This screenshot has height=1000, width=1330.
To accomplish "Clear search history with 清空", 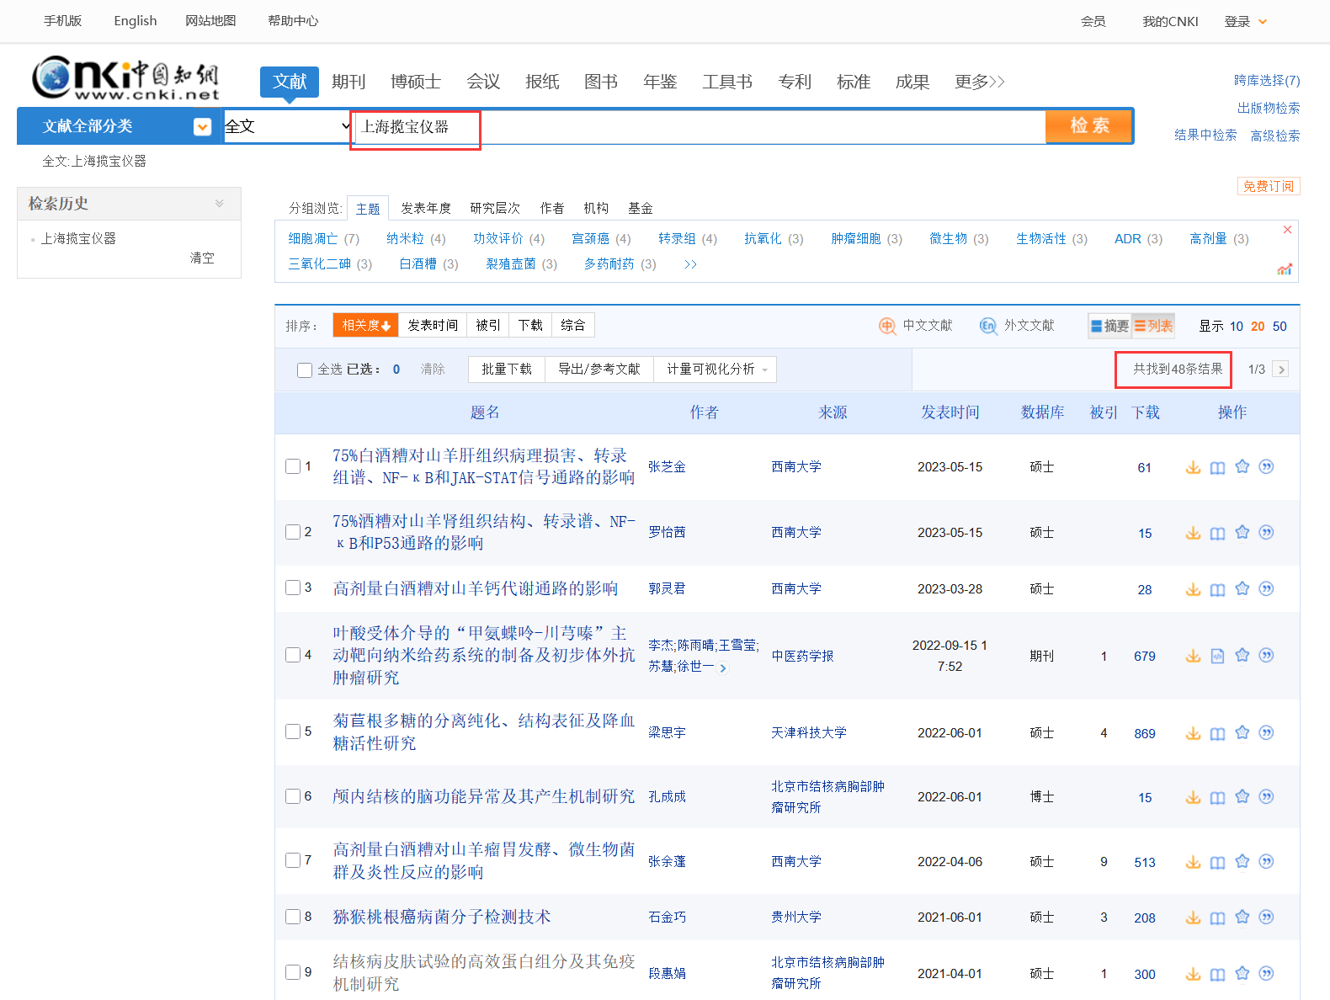I will pos(202,258).
